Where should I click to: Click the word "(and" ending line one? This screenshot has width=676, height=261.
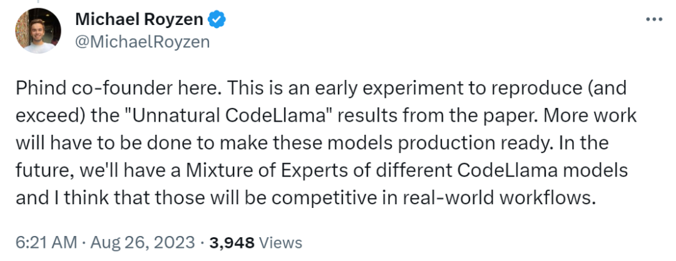point(612,89)
